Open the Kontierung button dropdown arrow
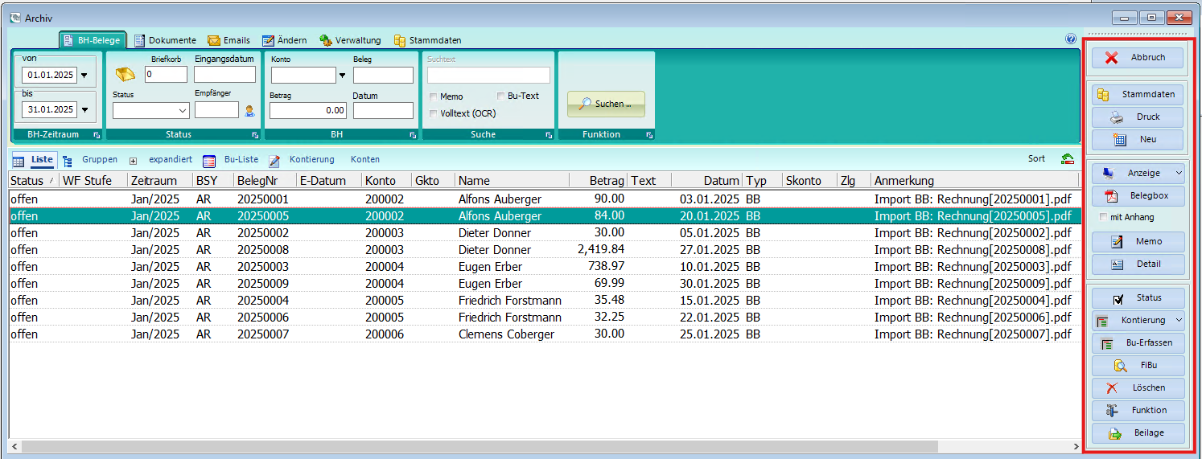Image resolution: width=1202 pixels, height=459 pixels. [1179, 320]
